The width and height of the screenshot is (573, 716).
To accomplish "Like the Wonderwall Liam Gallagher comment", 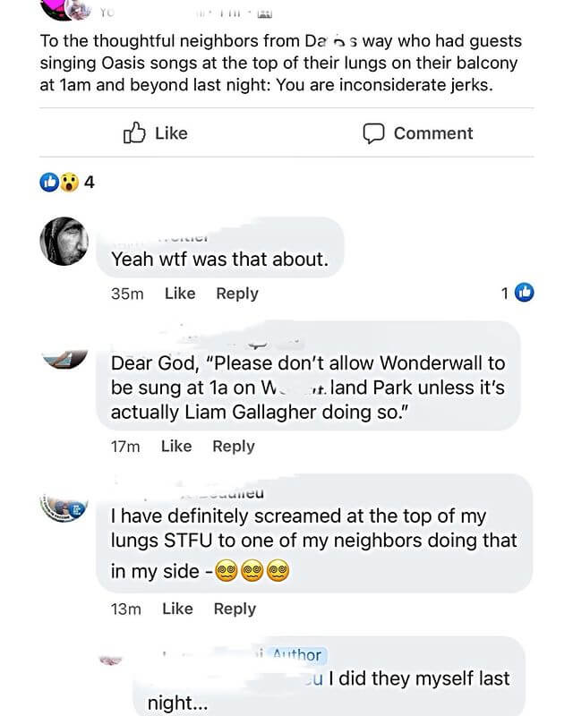I will click(176, 446).
